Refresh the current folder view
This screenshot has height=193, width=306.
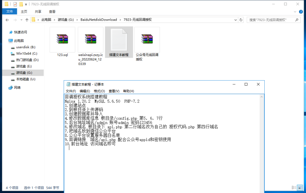(x=241, y=20)
